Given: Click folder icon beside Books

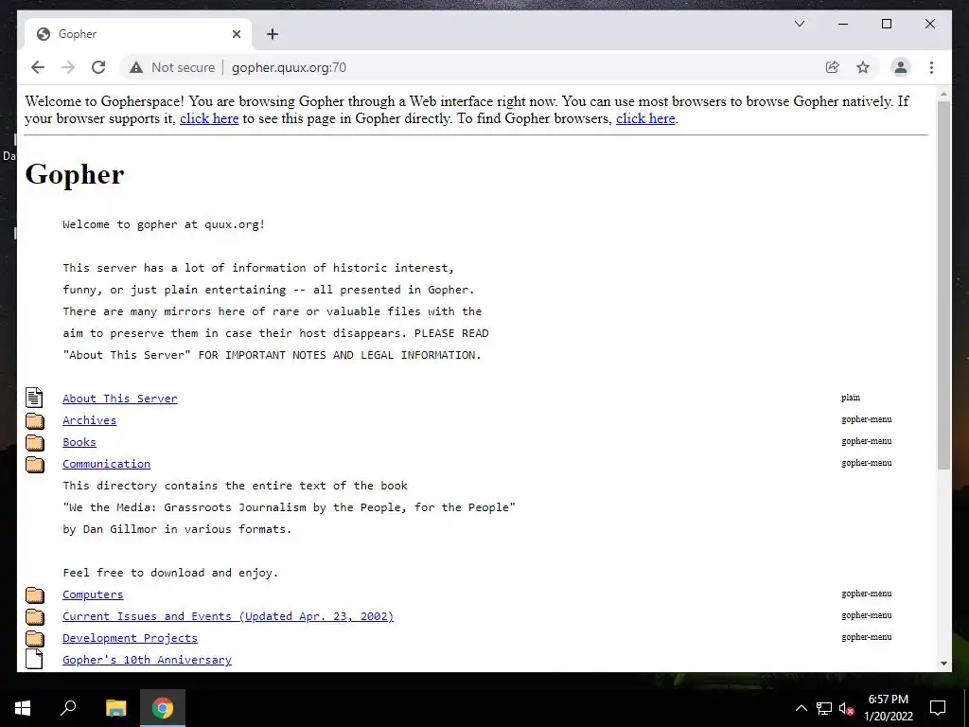Looking at the screenshot, I should [x=35, y=442].
